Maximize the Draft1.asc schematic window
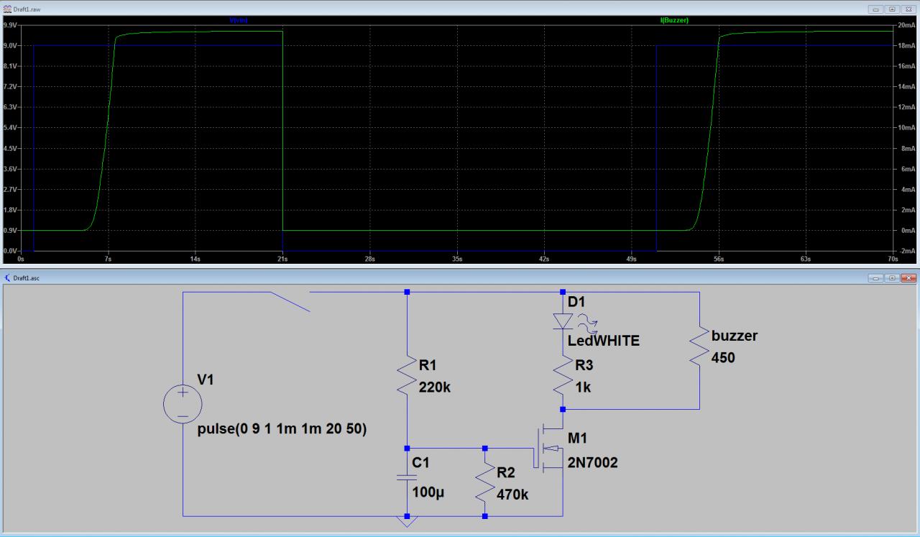Viewport: 920px width, 537px height. [892, 278]
